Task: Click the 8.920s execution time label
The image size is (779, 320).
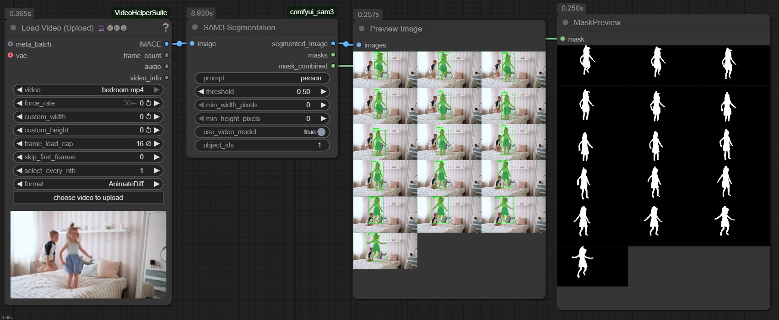Action: (x=202, y=13)
